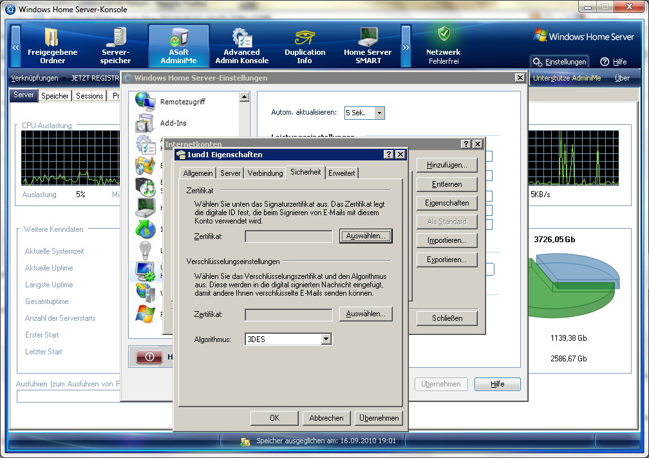Click the Einstellungen gear button
649x458 pixels.
[x=559, y=62]
